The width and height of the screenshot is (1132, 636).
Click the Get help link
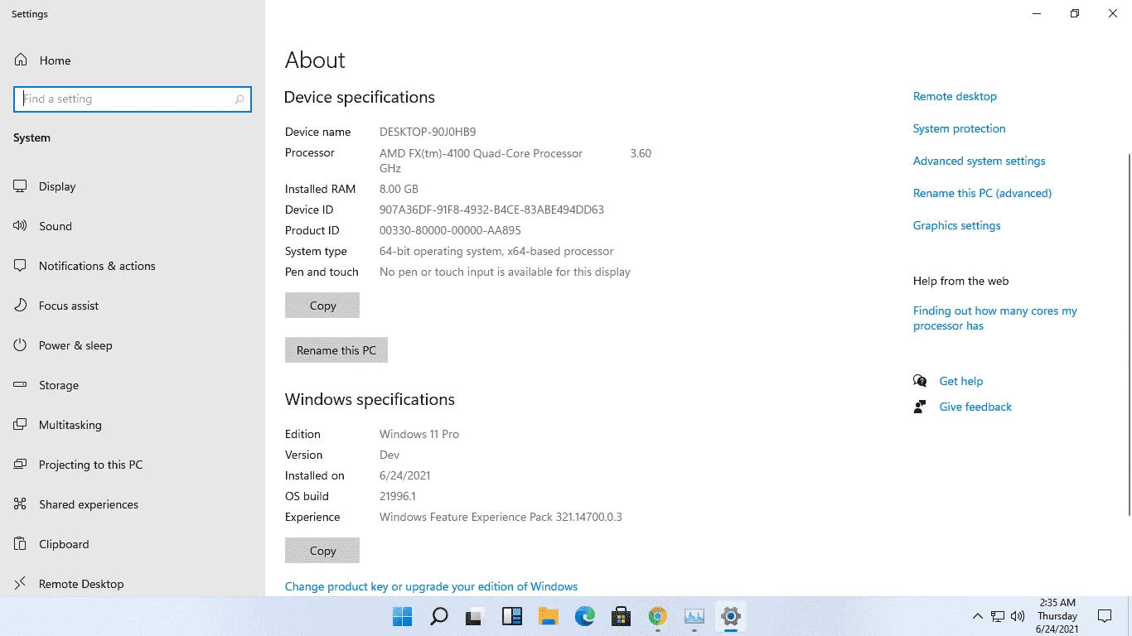(960, 381)
